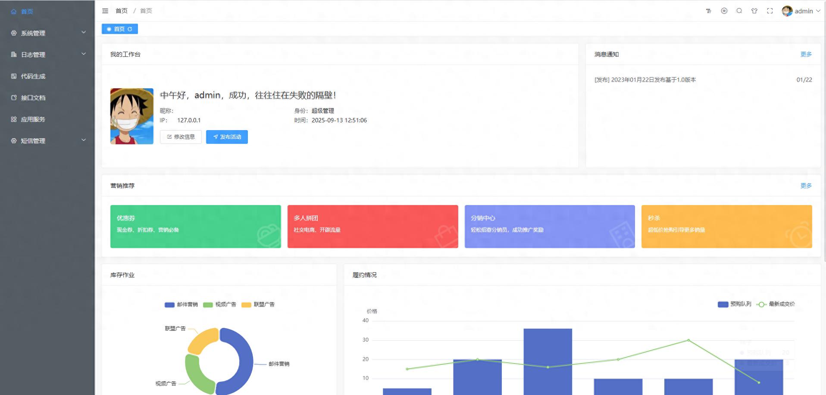Click the 修改信息 button

[181, 137]
